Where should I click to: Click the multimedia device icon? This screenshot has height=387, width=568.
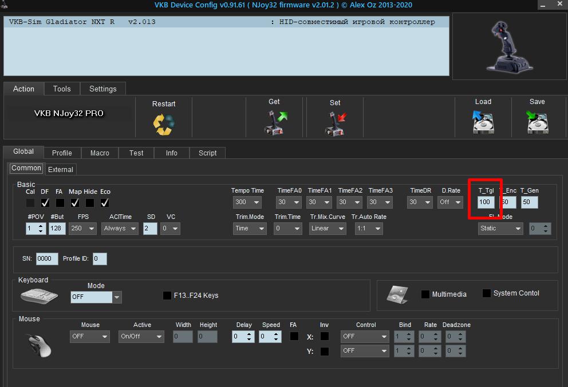[397, 294]
